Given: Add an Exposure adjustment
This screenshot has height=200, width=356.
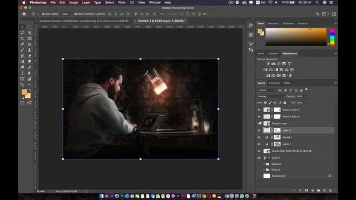Looking at the screenshot, I should click(284, 64).
